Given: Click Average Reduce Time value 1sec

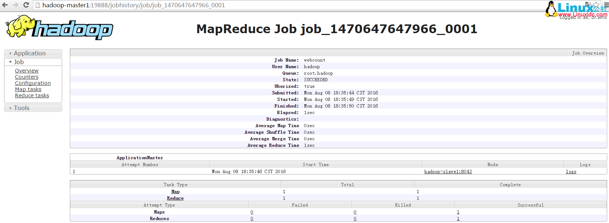Looking at the screenshot, I should pos(309,145).
